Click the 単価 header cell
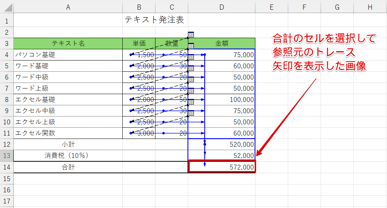387x208 pixels. (x=139, y=44)
